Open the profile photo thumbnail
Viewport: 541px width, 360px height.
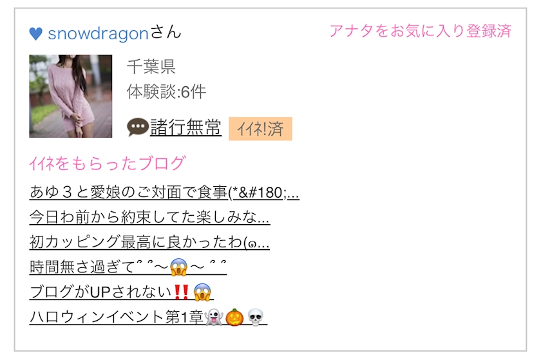[71, 97]
